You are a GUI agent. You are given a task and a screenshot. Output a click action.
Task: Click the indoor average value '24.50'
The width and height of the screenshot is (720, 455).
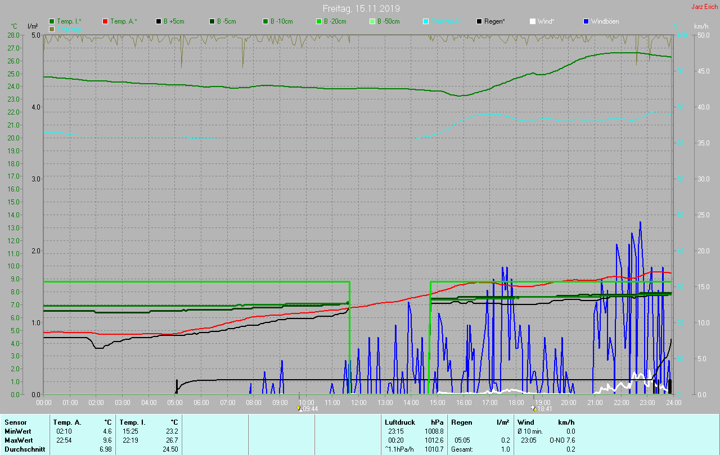(x=170, y=449)
